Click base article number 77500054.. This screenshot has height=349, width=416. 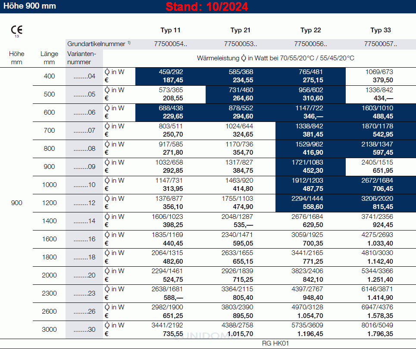pos(170,44)
